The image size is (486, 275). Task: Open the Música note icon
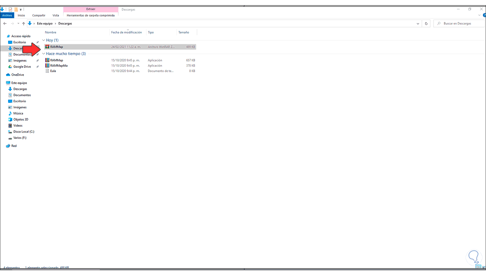click(10, 114)
